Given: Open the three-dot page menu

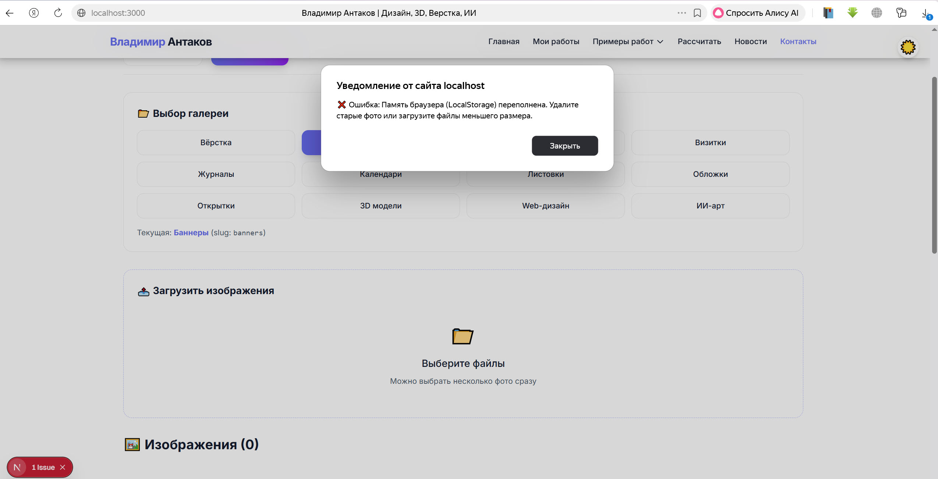Looking at the screenshot, I should coord(682,13).
